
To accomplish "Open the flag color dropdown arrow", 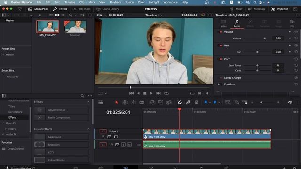I will 210,102.
